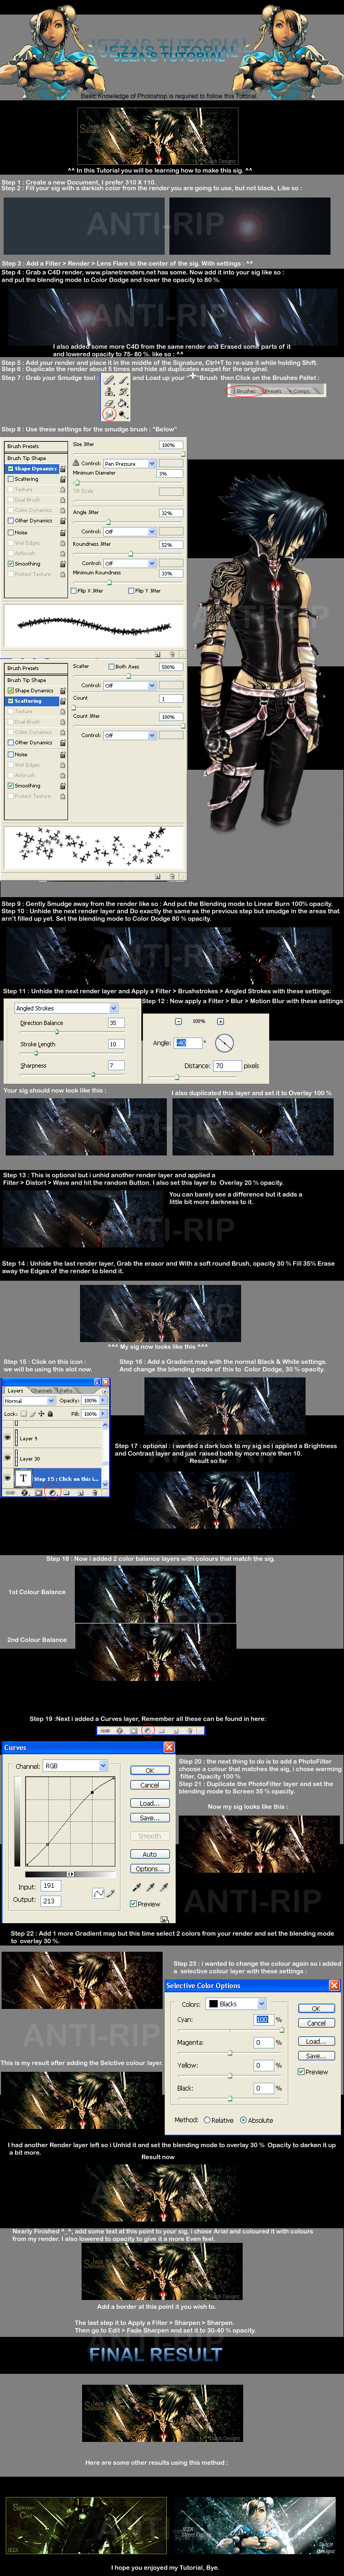Click the Curves Input field showing 191

pyautogui.click(x=51, y=1886)
